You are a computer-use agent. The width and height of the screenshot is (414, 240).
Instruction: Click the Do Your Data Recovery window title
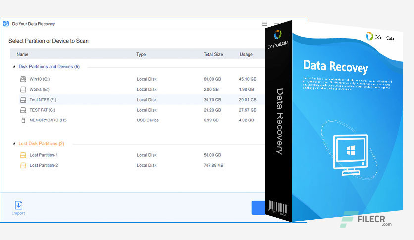point(34,24)
